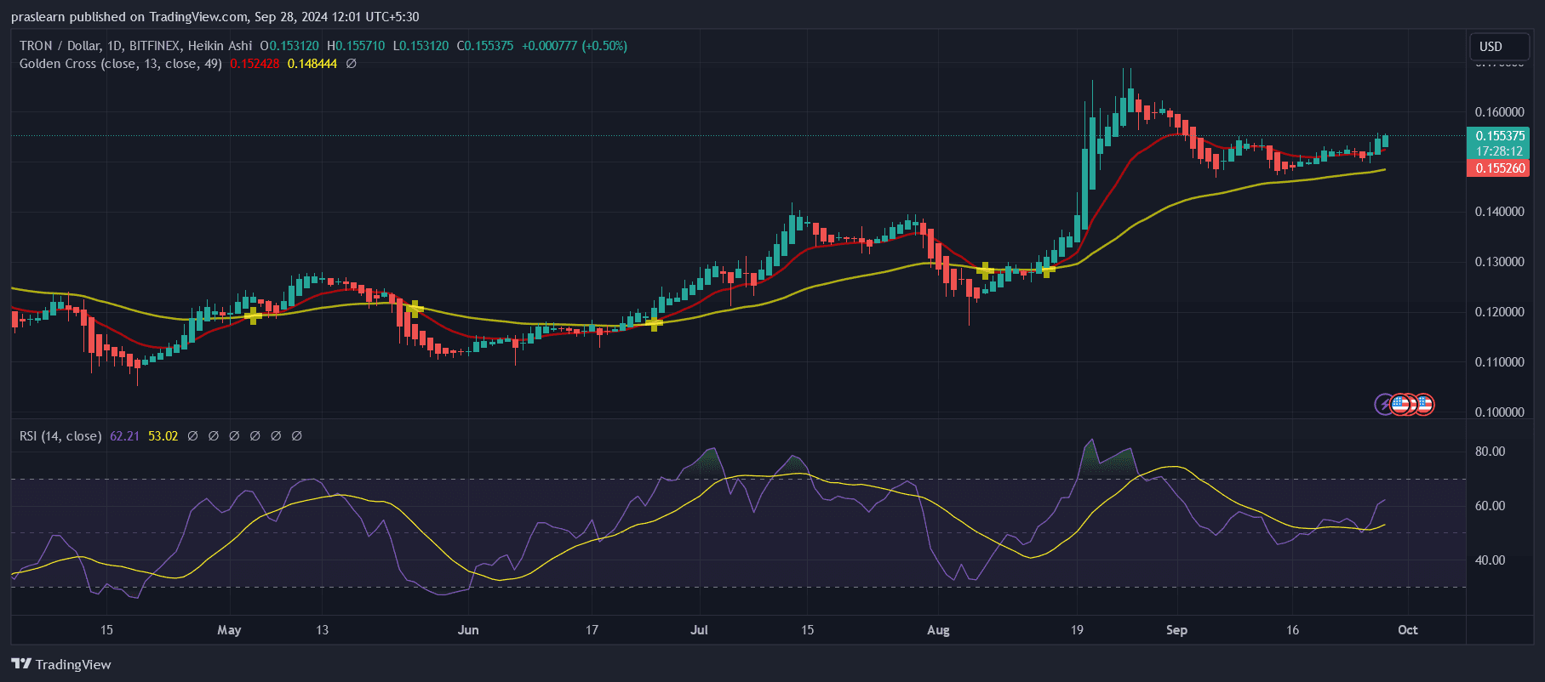
Task: Click the Sep label on the time axis
Action: [x=1176, y=630]
